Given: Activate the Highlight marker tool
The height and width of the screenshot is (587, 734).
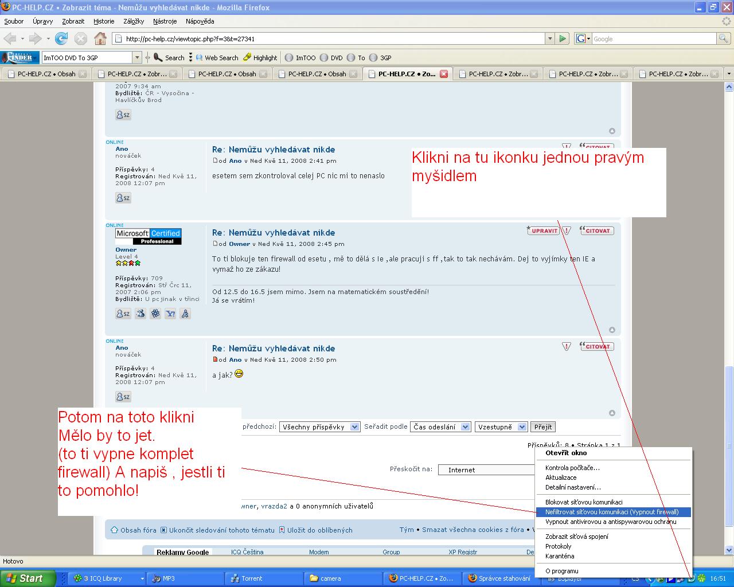Looking at the screenshot, I should [x=260, y=57].
